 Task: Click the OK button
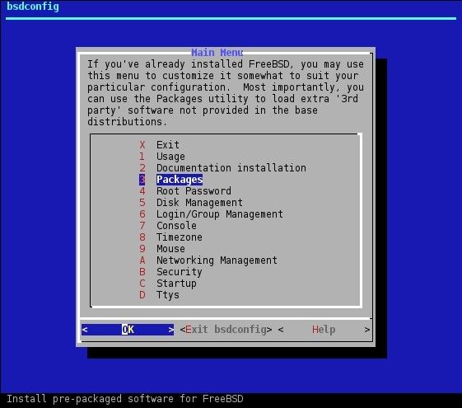(x=128, y=330)
